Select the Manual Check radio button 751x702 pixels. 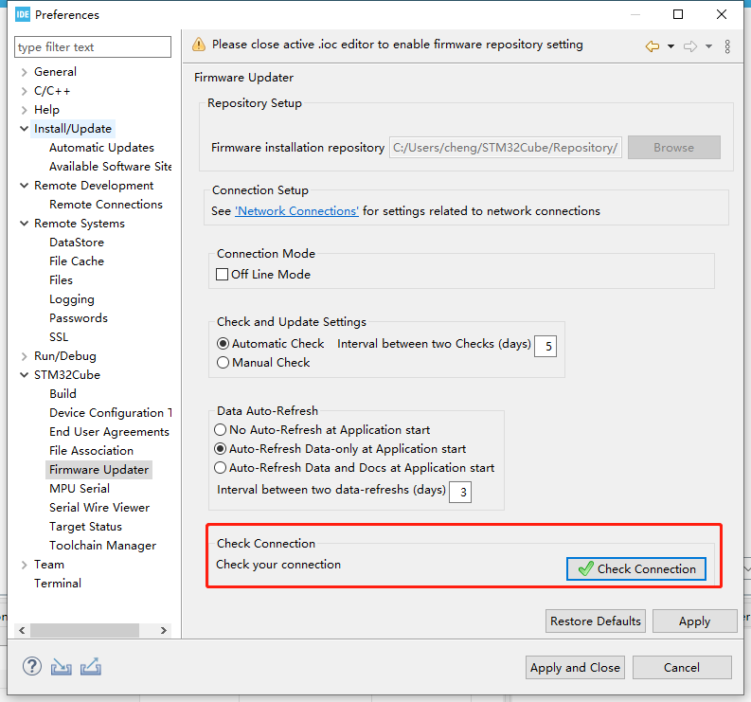click(223, 363)
